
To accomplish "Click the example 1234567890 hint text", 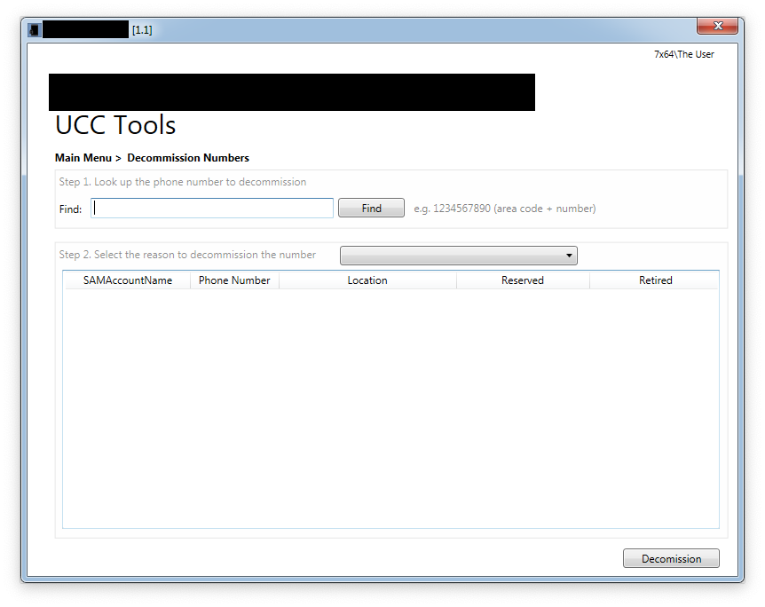I will pyautogui.click(x=504, y=209).
